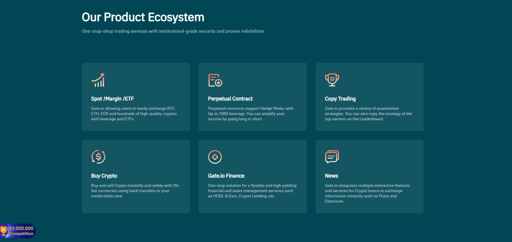Click the Hedge Mode 100X leverage description
This screenshot has width=512, height=242.
(251, 114)
